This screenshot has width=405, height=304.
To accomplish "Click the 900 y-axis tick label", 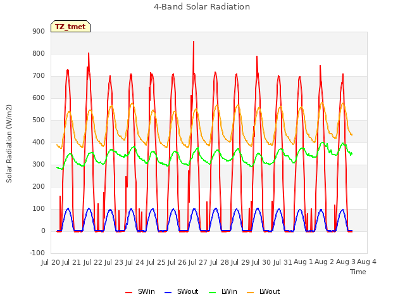I will pyautogui.click(x=39, y=32).
